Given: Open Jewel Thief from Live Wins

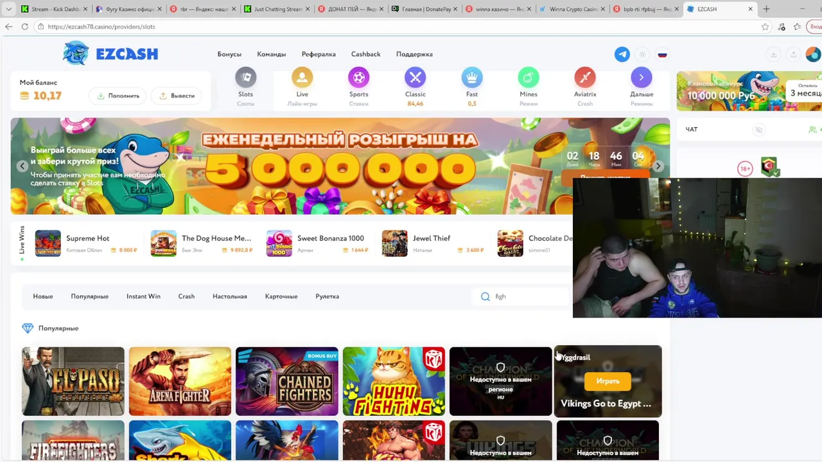Looking at the screenshot, I should coord(433,243).
